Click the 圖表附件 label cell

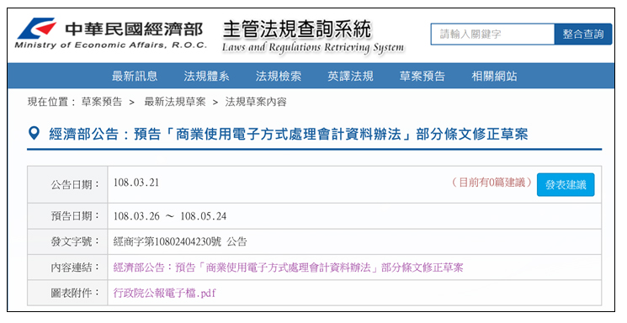(x=67, y=293)
